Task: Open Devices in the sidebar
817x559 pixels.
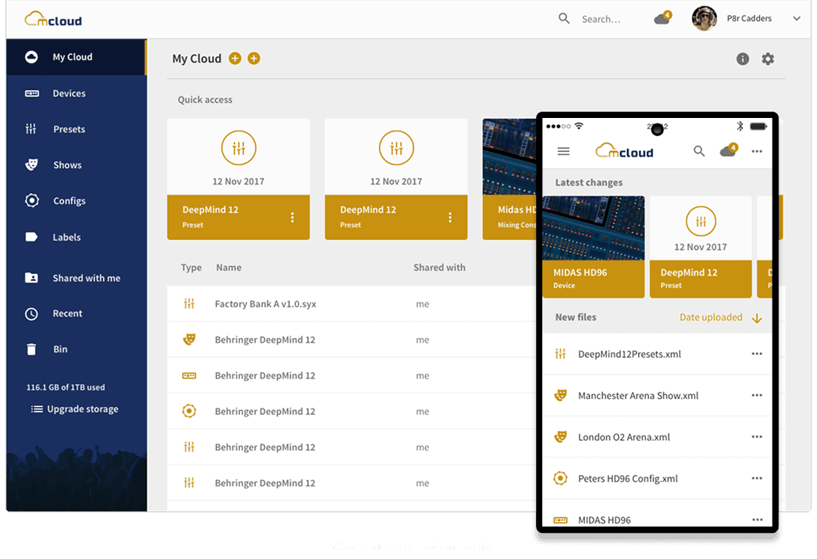Action: pos(76,93)
